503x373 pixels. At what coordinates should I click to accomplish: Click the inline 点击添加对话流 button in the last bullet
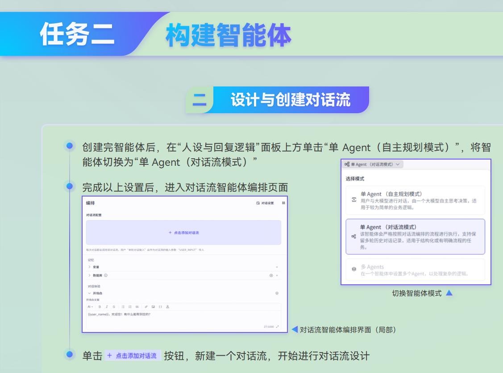[x=133, y=356]
